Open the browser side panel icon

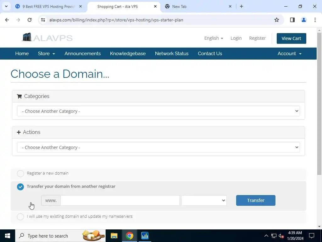[292, 20]
